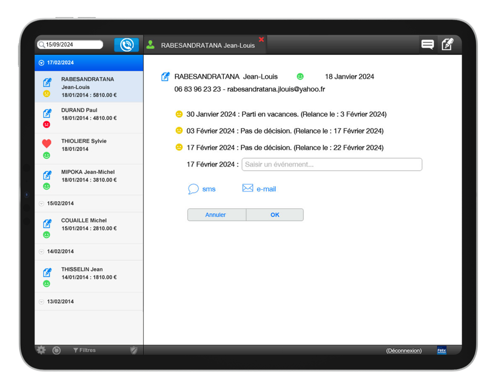Viewport: 494px width, 389px height.
Task: Select the COUAILLE Michel list entry
Action: (89, 228)
